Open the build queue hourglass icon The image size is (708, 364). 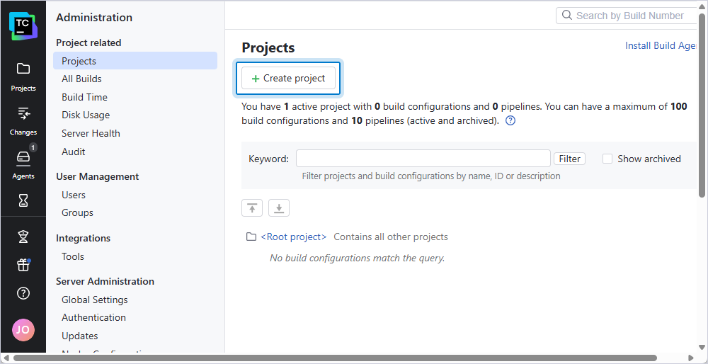pyautogui.click(x=23, y=200)
